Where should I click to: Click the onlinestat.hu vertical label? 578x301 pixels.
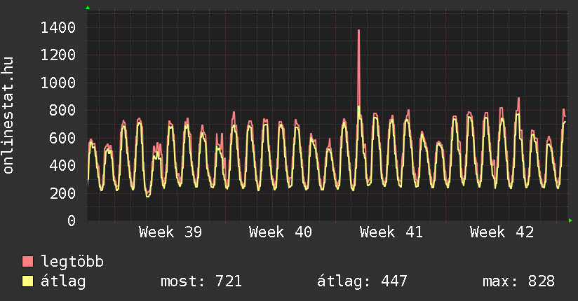(x=9, y=116)
